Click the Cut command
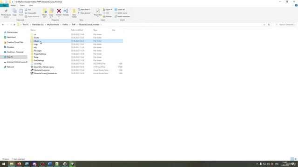The image size is (298, 167). (28, 9)
